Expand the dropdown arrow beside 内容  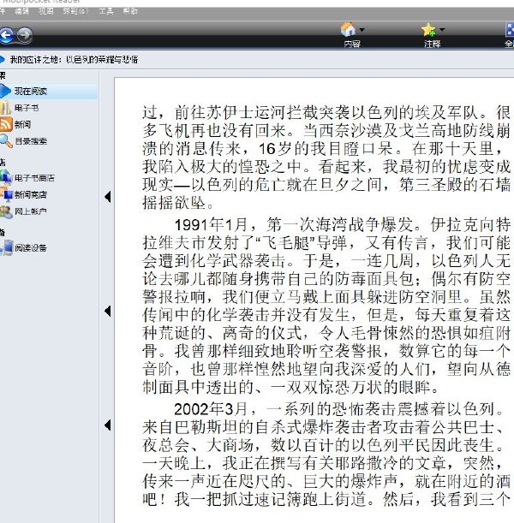pyautogui.click(x=362, y=30)
